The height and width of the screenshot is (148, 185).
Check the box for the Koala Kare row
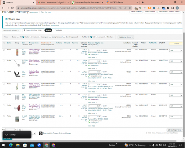pyautogui.click(x=4, y=71)
